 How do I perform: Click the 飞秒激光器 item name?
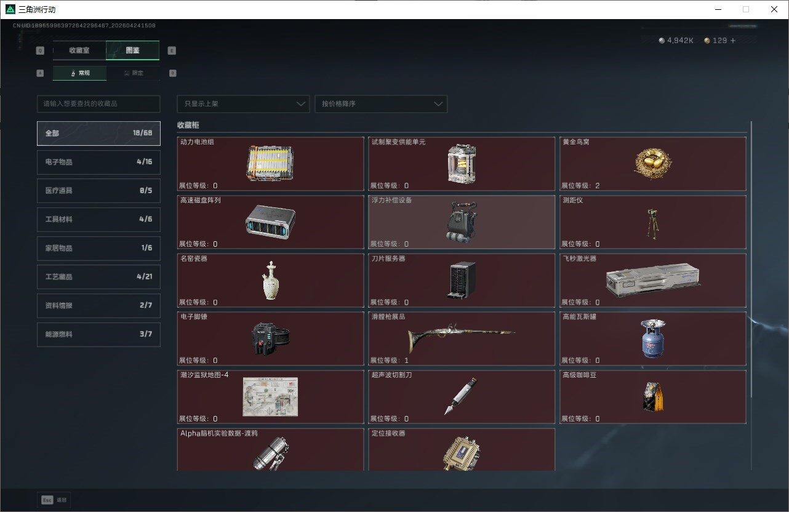click(x=580, y=258)
